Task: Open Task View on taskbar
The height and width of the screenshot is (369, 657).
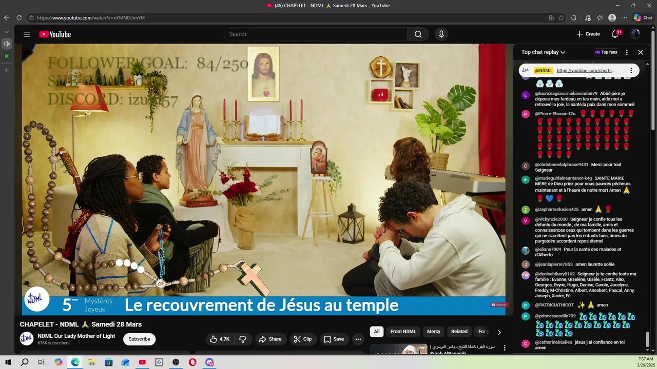Action: [x=41, y=362]
